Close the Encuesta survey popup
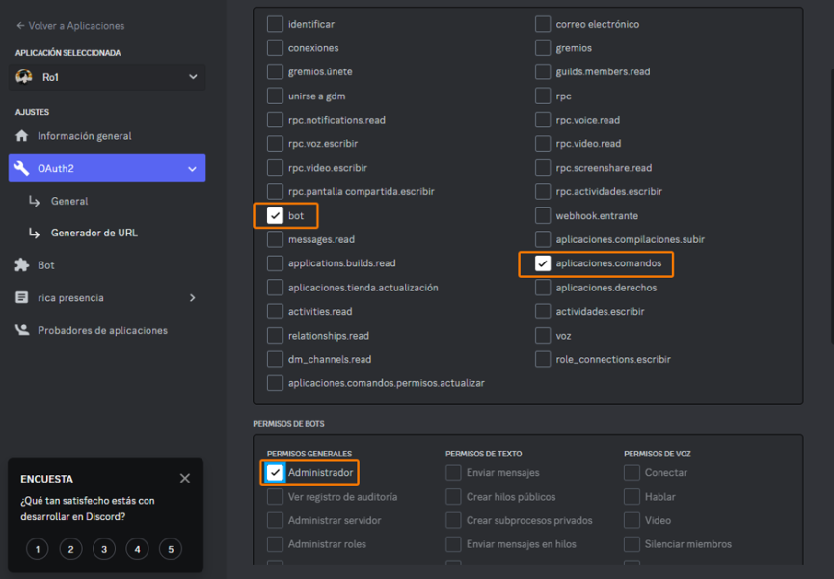Screen dimensions: 834x579 coord(185,479)
